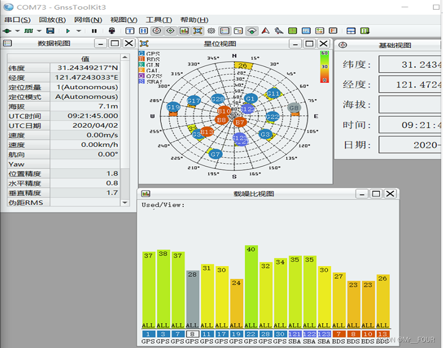
Task: Click the 基础视图 window title icon
Action: (343, 45)
